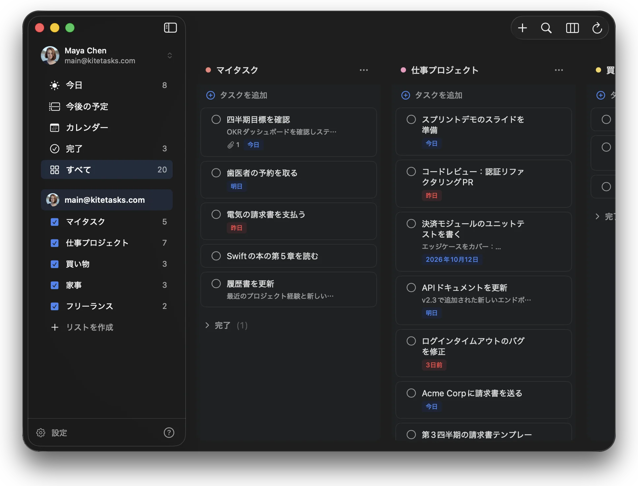Mark 歯医者の予約を取る as complete
638x486 pixels.
point(216,173)
